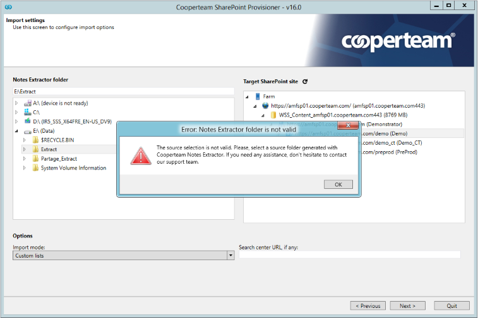Click the Farm server icon
This screenshot has width=478, height=318.
tap(258, 96)
